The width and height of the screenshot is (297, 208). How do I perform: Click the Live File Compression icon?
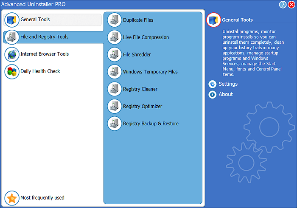(x=115, y=37)
